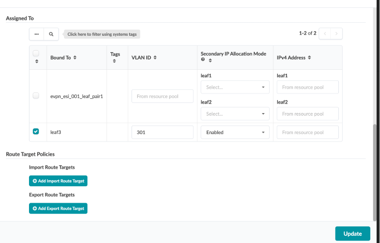Click Add Import Route Target button

click(x=58, y=181)
